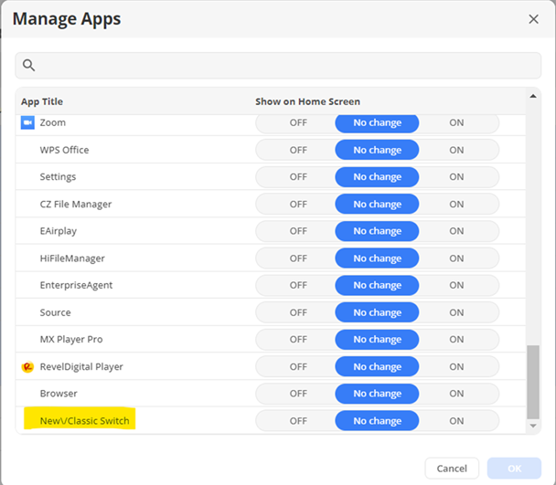Set EAirplay to ON
Image resolution: width=556 pixels, height=485 pixels.
(x=456, y=231)
